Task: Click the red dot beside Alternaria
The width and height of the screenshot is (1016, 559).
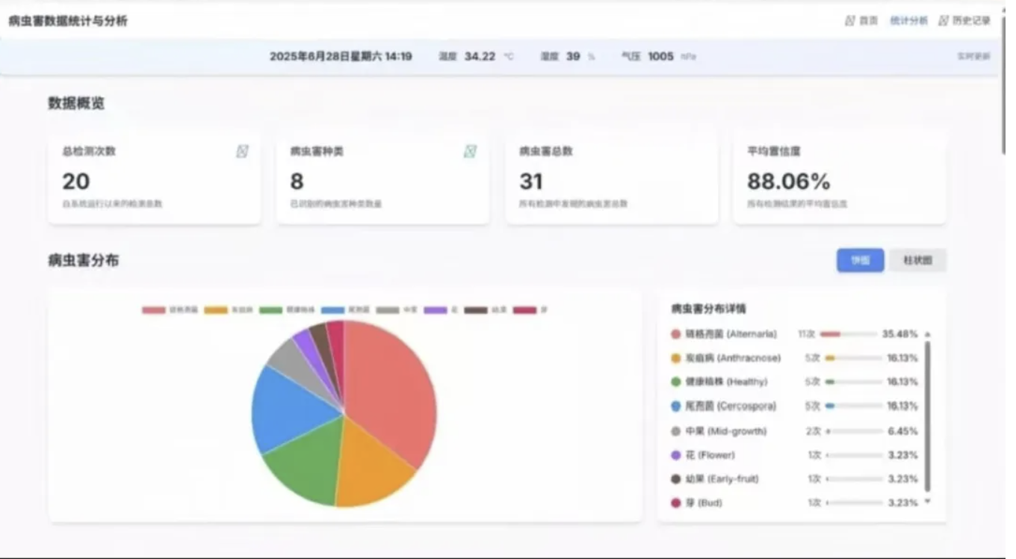Action: click(x=676, y=334)
